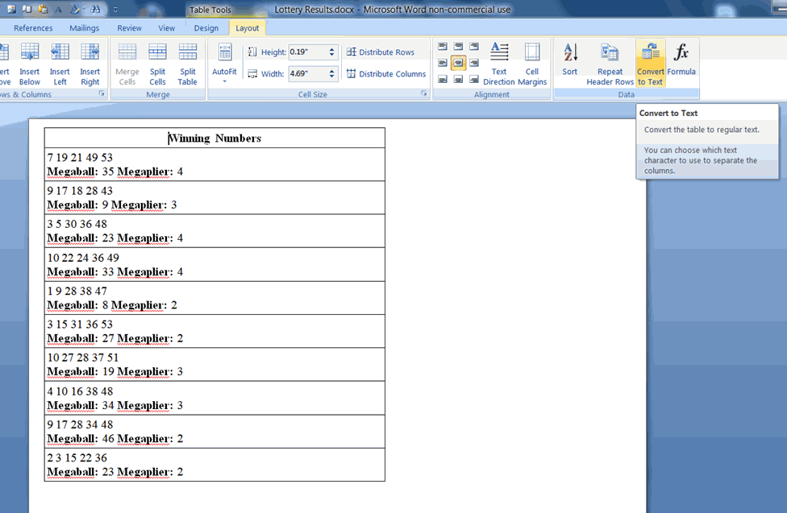Click the row containing 9 17 18 28 43
This screenshot has width=787, height=513.
point(214,197)
